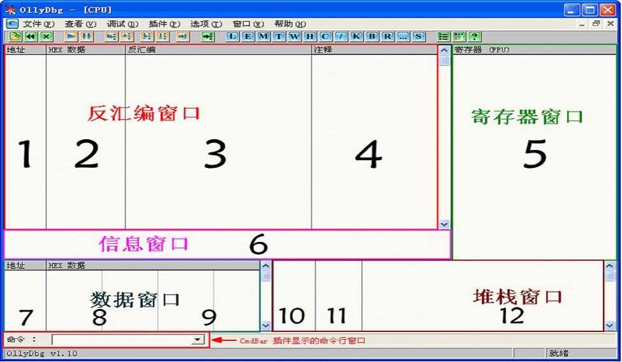622x362 pixels.
Task: Click the Trace over toolbar icon
Action: (x=162, y=36)
